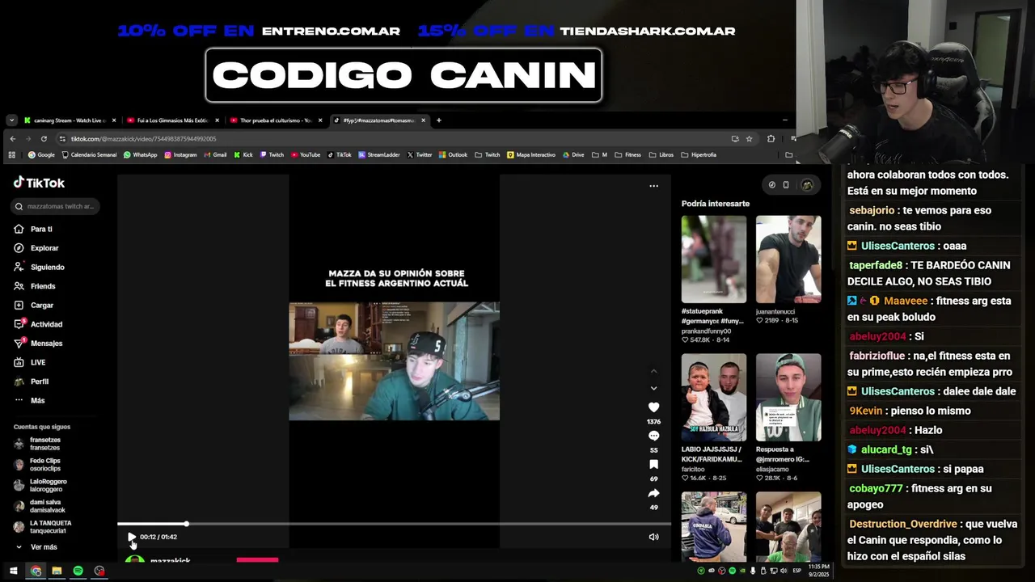
Task: Open Google bookmark
Action: [x=41, y=155]
